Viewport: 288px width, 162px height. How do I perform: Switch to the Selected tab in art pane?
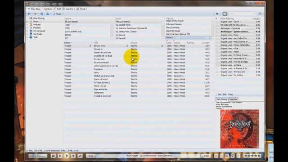[233, 99]
